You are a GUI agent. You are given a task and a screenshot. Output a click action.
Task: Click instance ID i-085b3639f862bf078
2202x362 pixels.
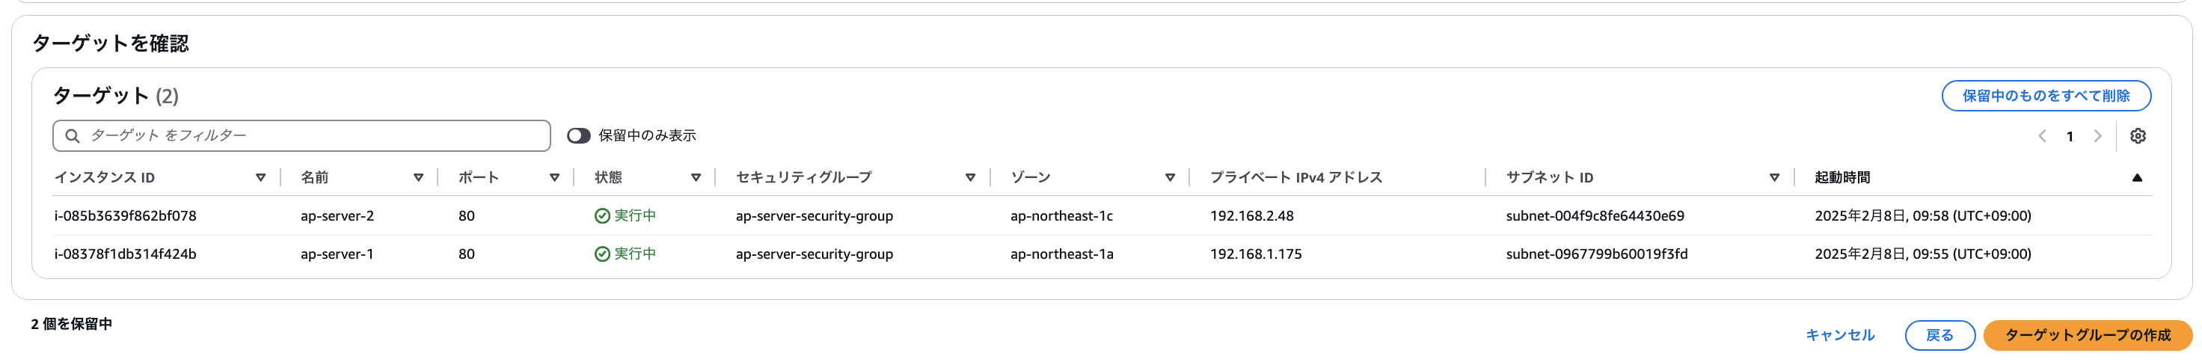[x=126, y=216]
